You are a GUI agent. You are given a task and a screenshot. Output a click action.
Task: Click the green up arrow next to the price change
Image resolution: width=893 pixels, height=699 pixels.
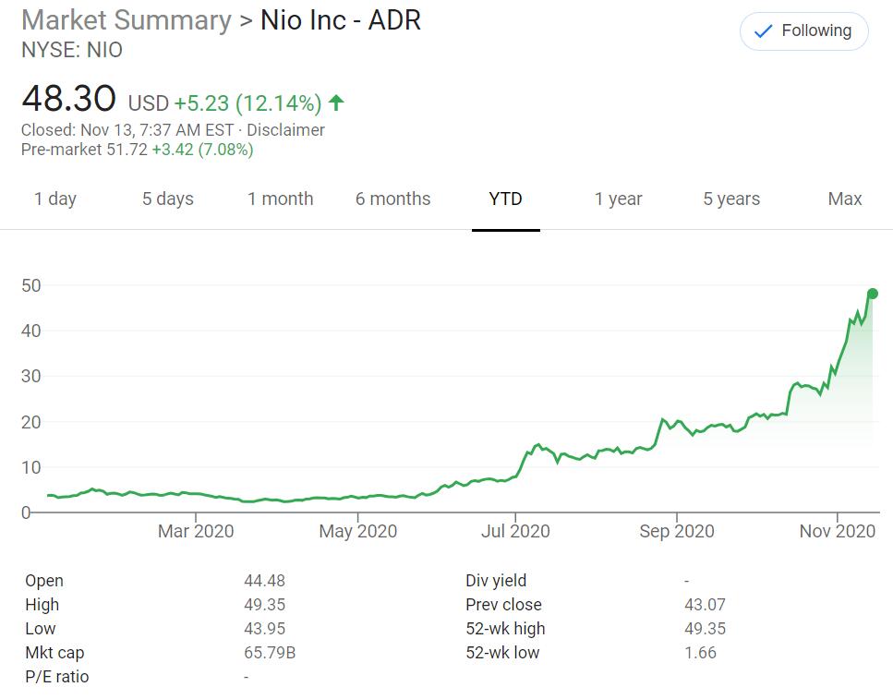coord(336,102)
